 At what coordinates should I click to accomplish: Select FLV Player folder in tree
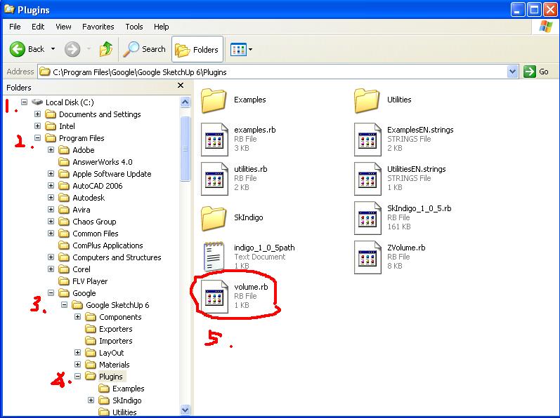(x=90, y=281)
